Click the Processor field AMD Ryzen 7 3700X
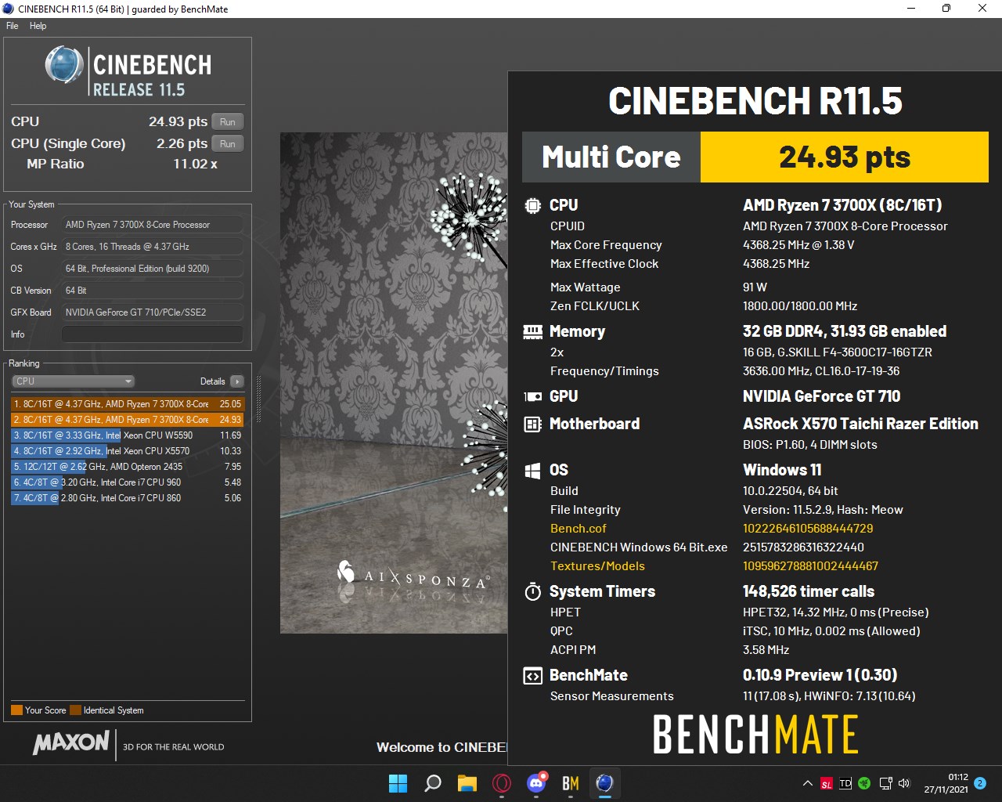Screen dimensions: 1002x802 point(152,225)
